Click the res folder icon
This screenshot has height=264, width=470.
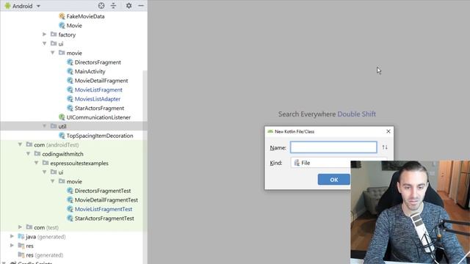pyautogui.click(x=21, y=246)
